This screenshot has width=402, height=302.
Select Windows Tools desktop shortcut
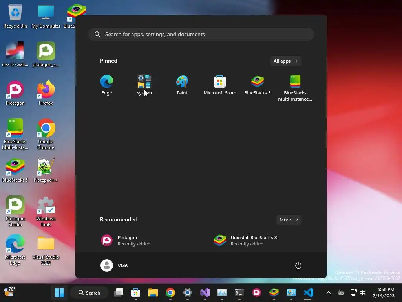click(x=46, y=211)
